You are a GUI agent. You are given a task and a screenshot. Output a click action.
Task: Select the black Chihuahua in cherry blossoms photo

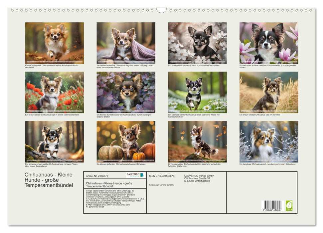197,43
